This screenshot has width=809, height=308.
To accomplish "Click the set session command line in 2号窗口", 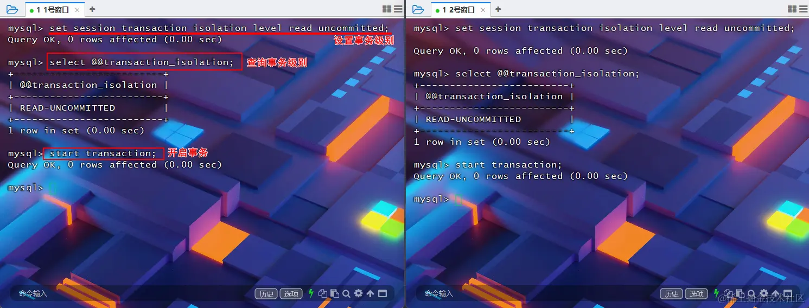I will tap(625, 28).
